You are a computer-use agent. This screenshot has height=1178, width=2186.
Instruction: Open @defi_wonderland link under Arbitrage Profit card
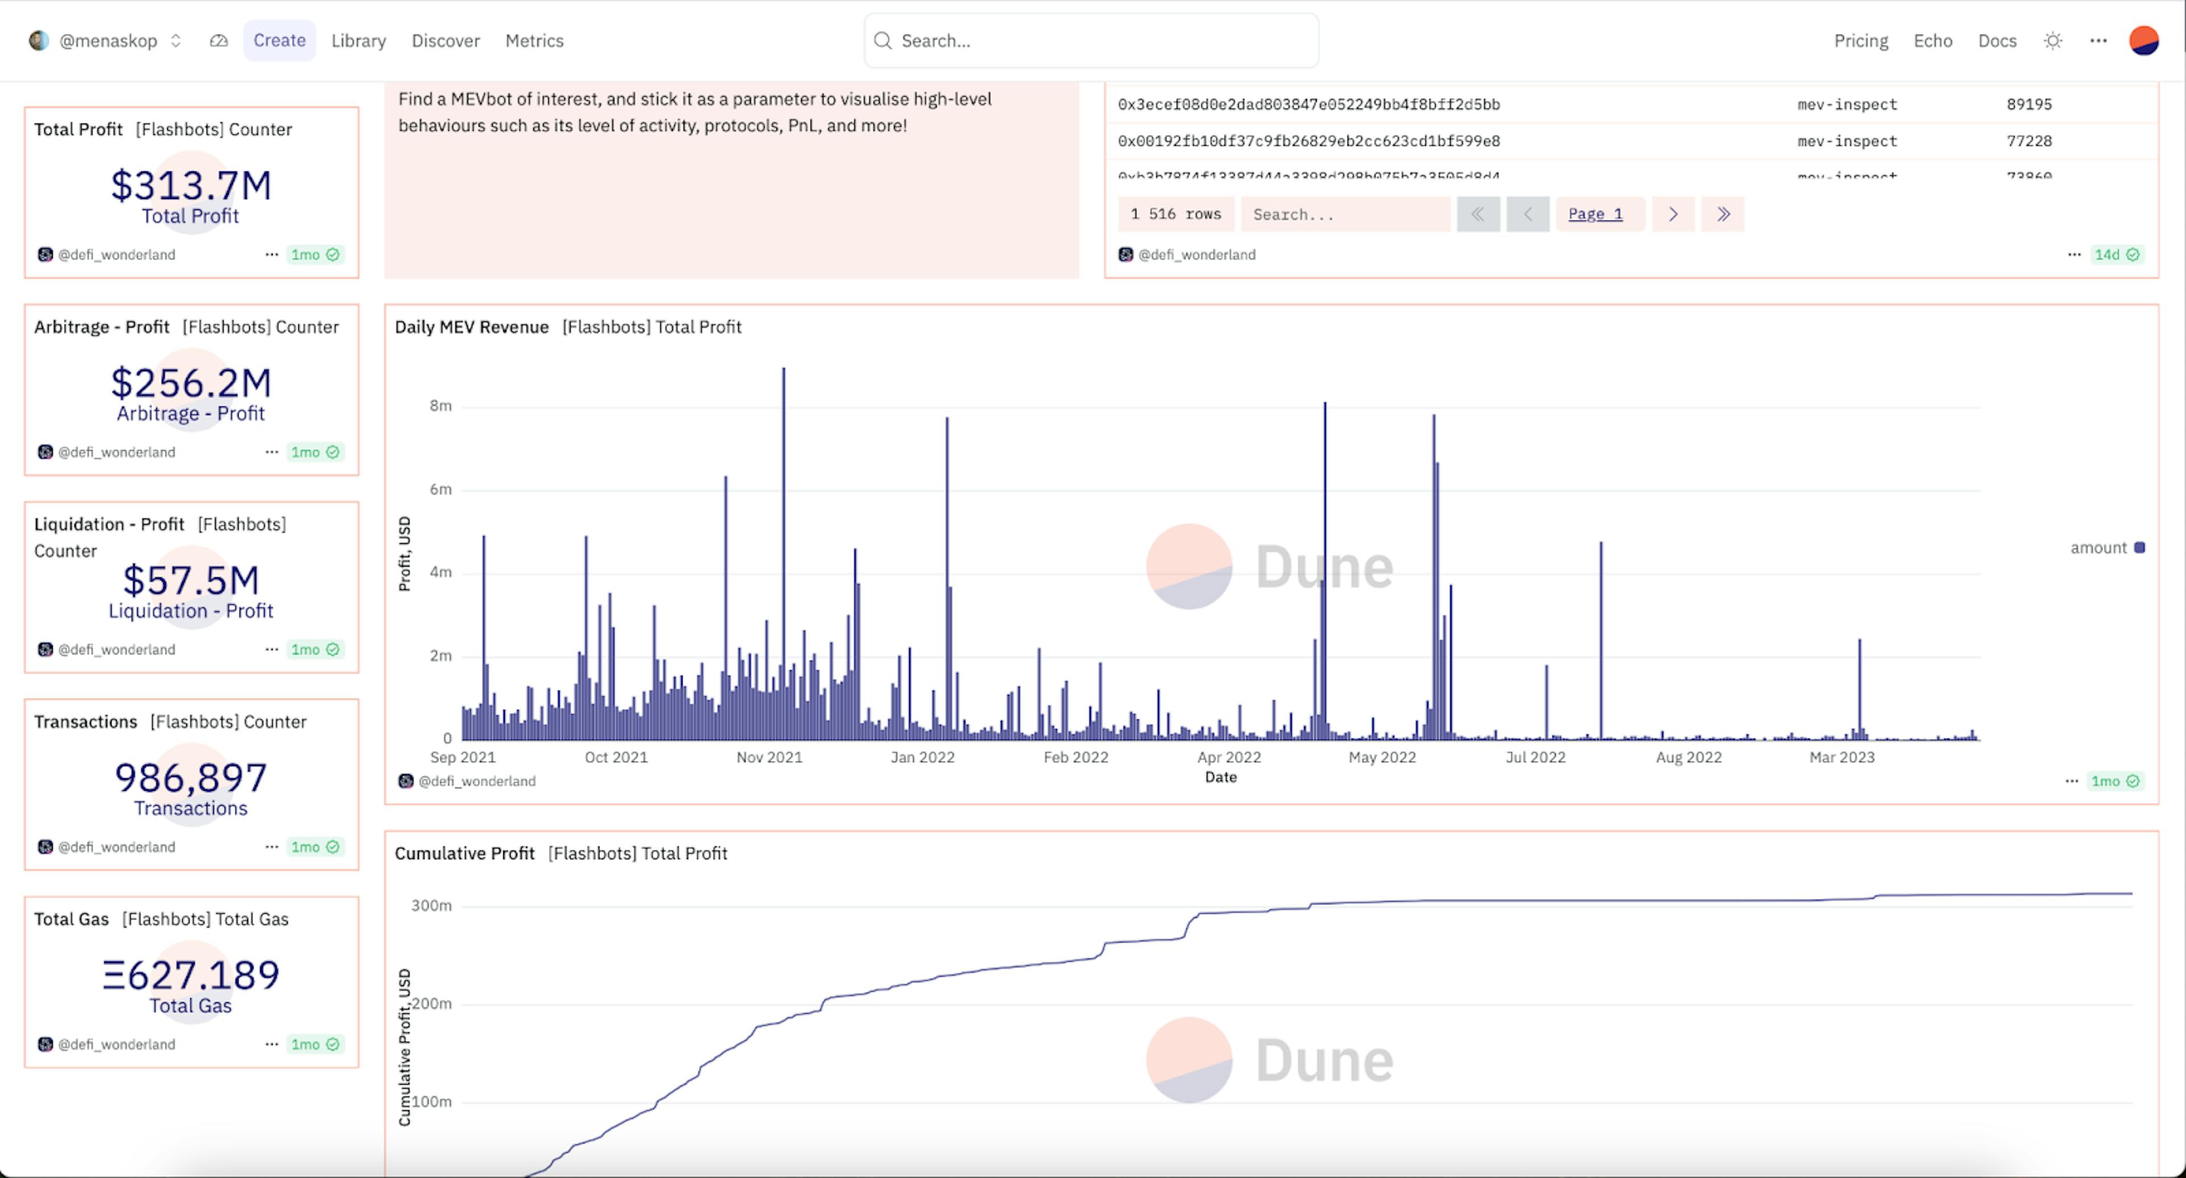point(116,453)
